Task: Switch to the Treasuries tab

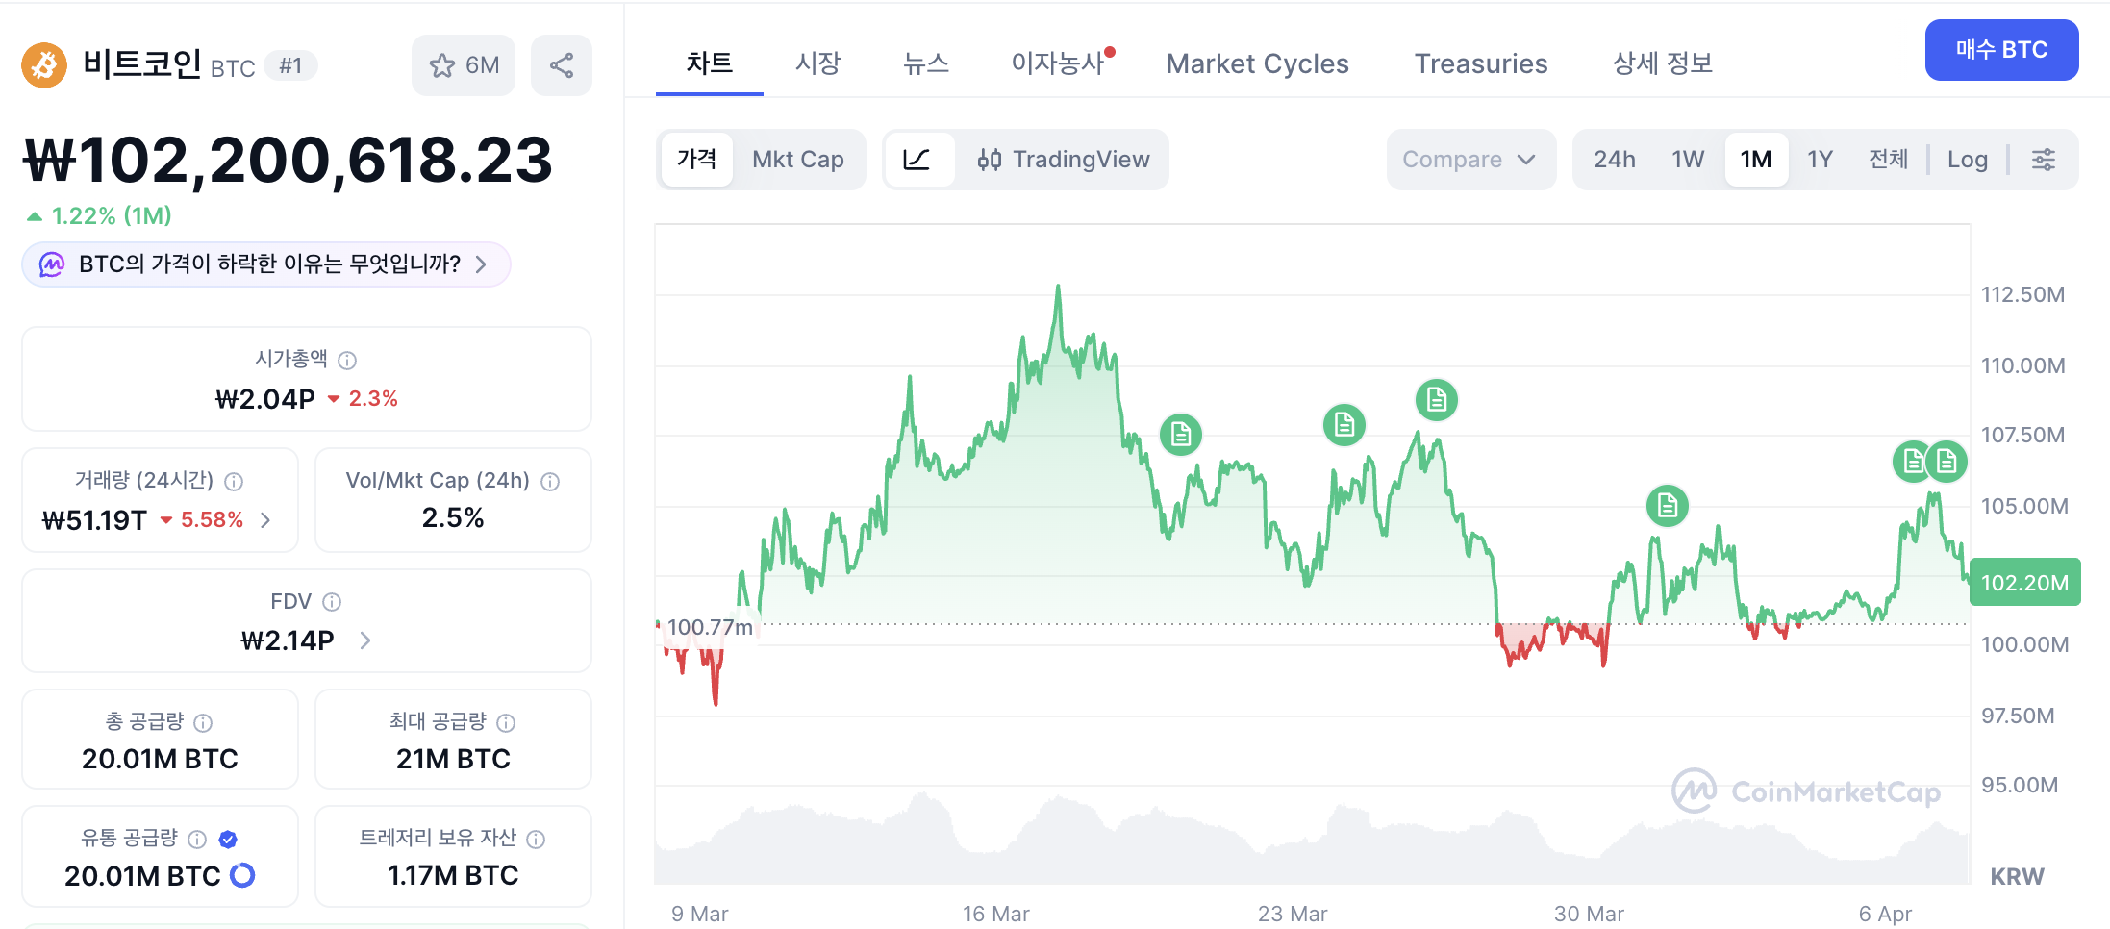Action: coord(1481,63)
